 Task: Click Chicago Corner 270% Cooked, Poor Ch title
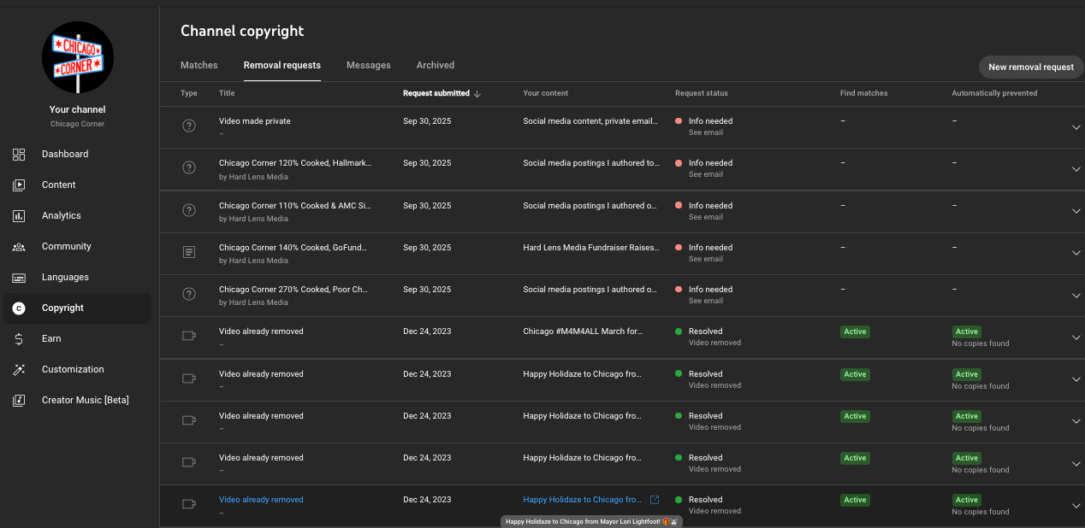[294, 290]
